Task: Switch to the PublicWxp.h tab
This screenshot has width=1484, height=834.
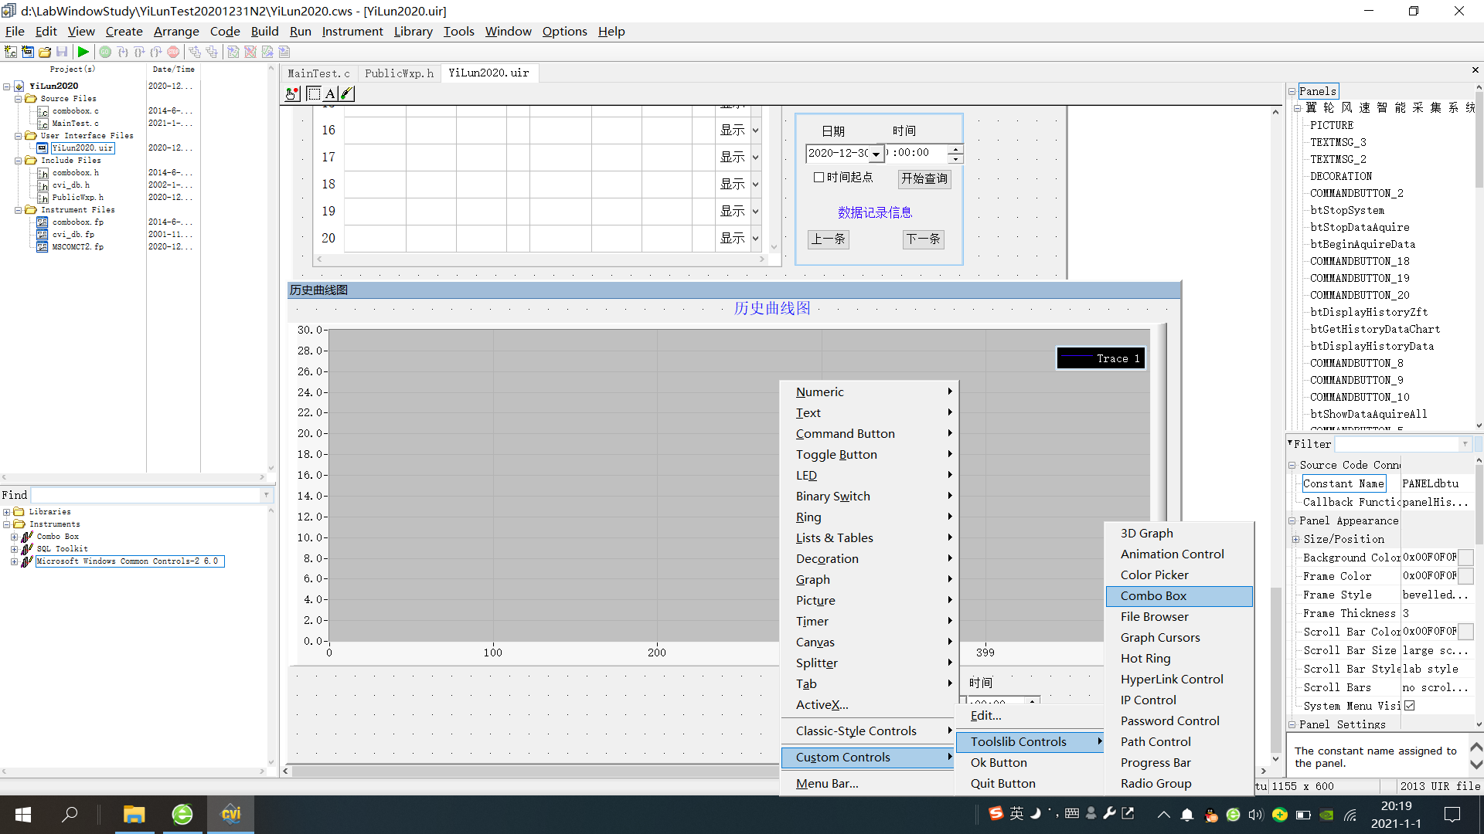Action: (x=399, y=73)
